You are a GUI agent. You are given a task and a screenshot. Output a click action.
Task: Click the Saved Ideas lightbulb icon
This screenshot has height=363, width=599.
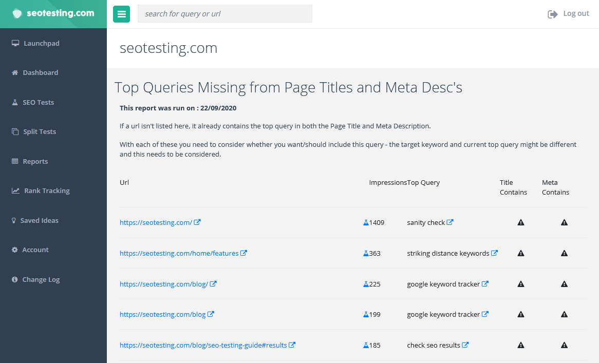[x=14, y=220]
